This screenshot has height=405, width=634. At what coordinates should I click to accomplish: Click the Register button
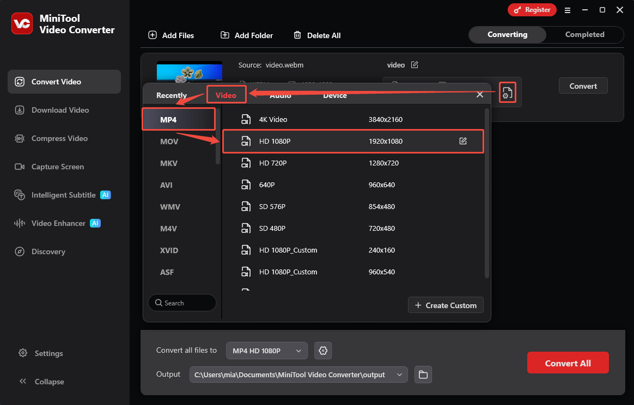point(532,10)
